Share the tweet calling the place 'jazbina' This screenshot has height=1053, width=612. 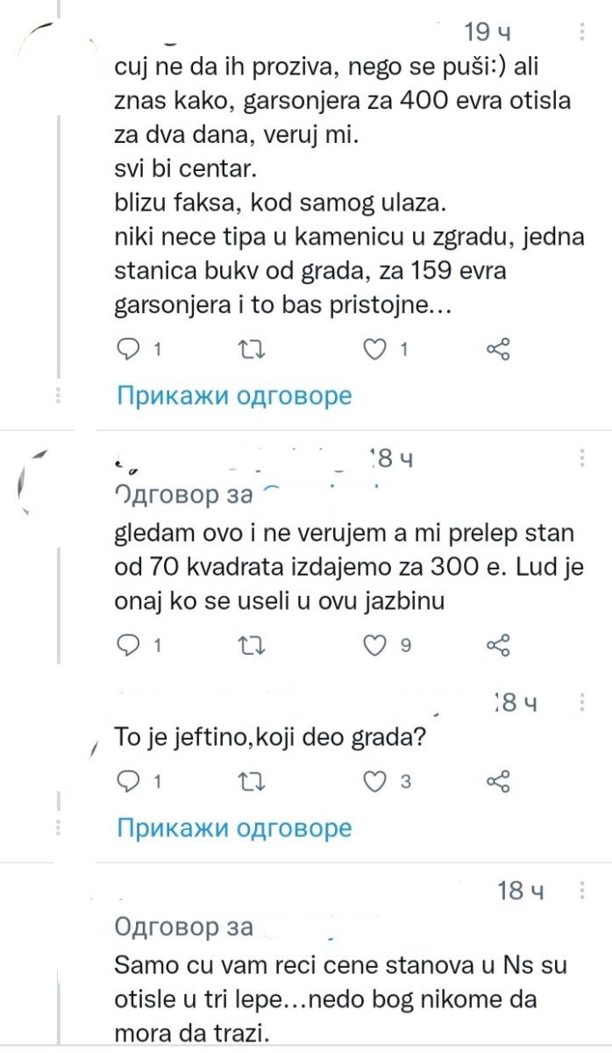click(500, 645)
